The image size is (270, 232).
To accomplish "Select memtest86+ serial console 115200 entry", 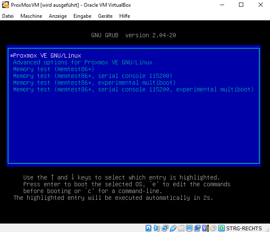I will [x=134, y=76].
